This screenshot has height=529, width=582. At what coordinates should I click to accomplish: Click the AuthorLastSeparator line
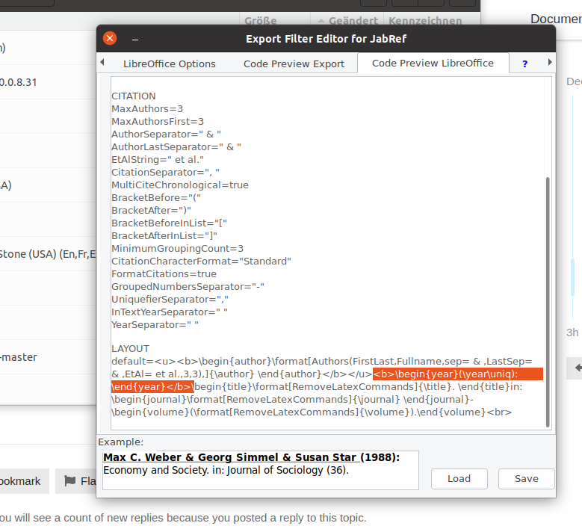176,146
